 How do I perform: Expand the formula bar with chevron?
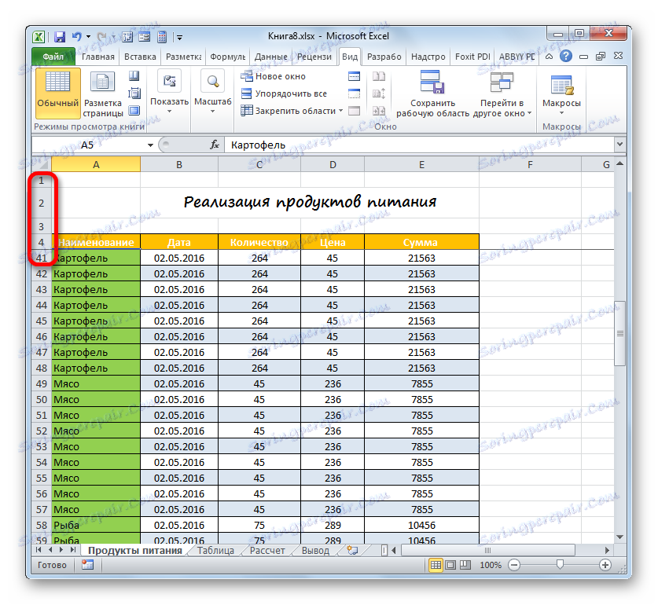point(619,145)
